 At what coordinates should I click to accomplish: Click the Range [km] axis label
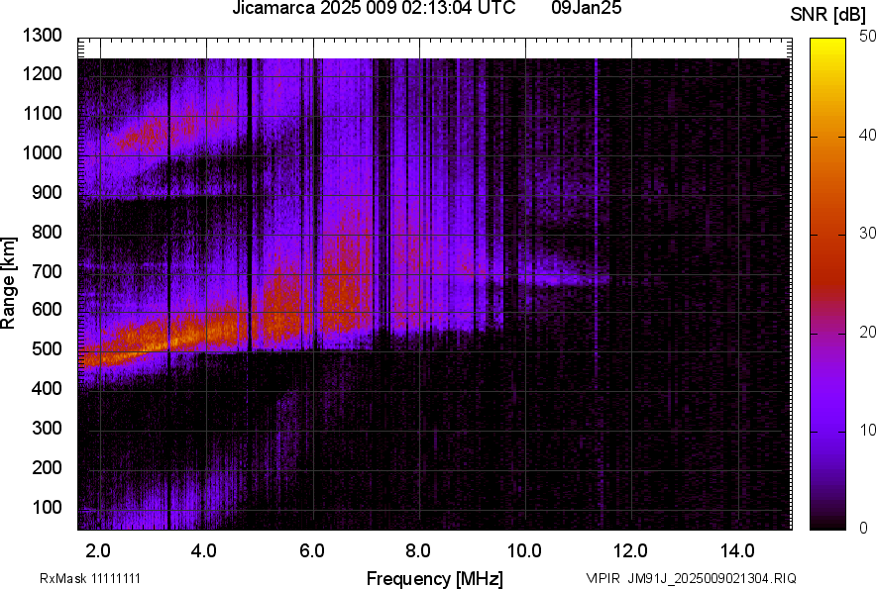[x=9, y=283]
